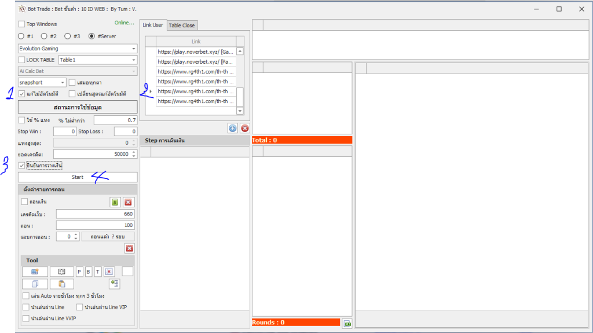The width and height of the screenshot is (593, 333).
Task: Click the paste clipboard icon in Tool panel
Action: click(61, 284)
